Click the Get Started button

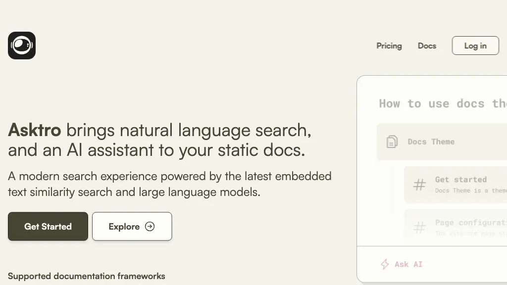click(x=48, y=226)
